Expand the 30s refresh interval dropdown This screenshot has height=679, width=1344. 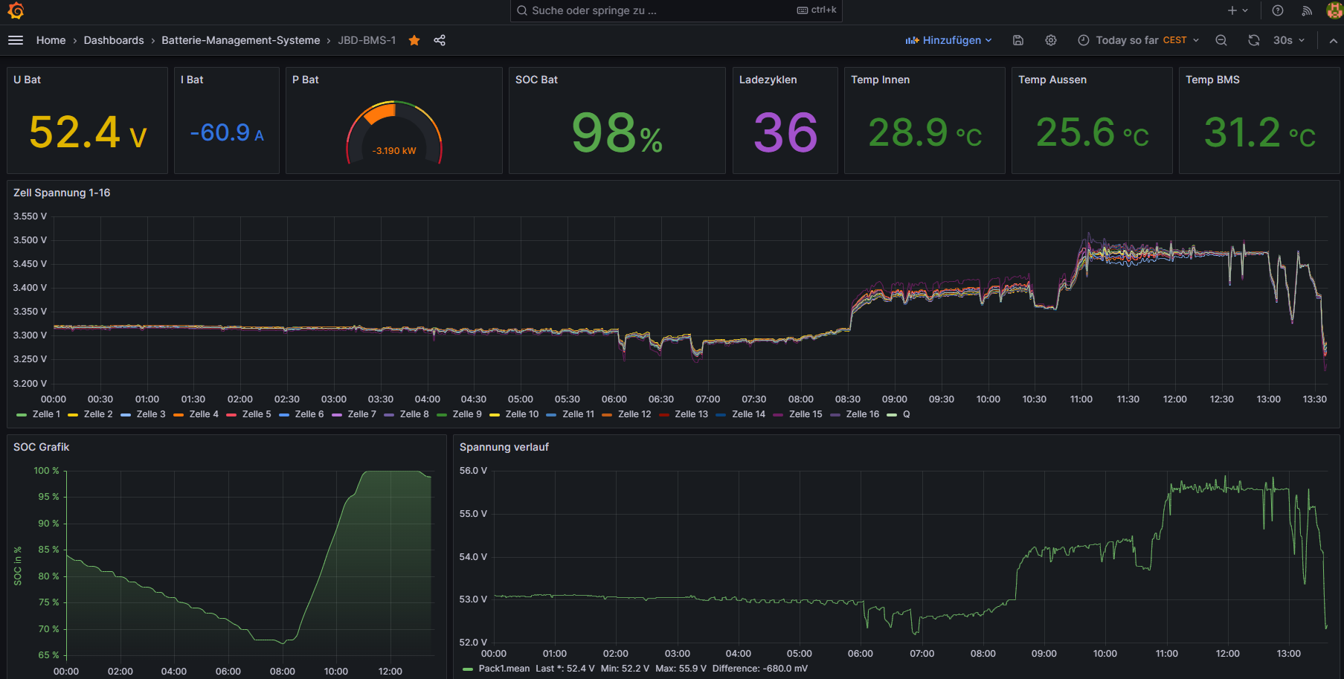(x=1289, y=40)
